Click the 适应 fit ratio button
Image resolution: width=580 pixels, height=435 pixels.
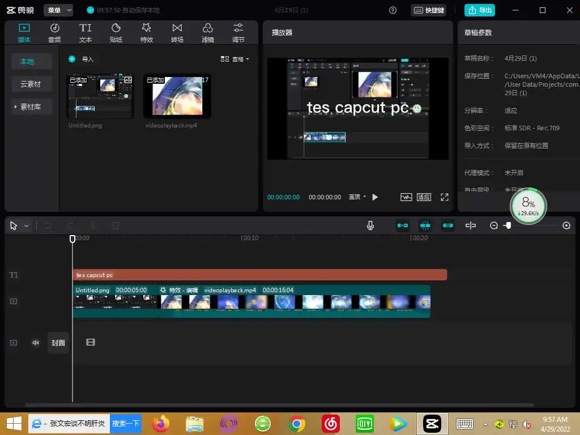click(x=424, y=197)
